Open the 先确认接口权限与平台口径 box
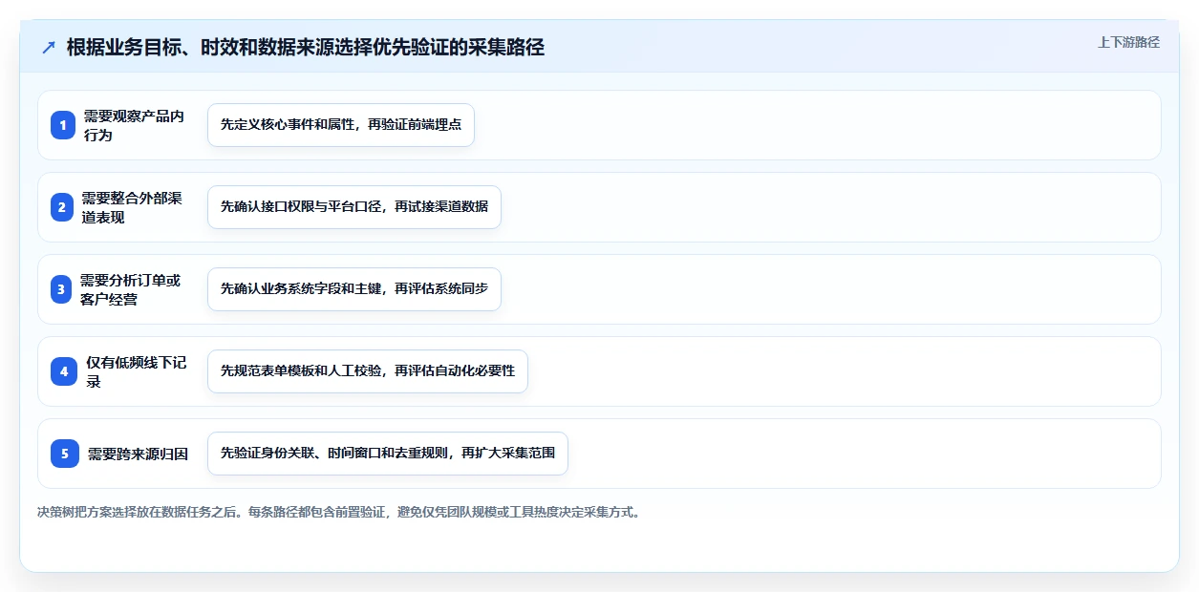The width and height of the screenshot is (1199, 592). point(354,207)
